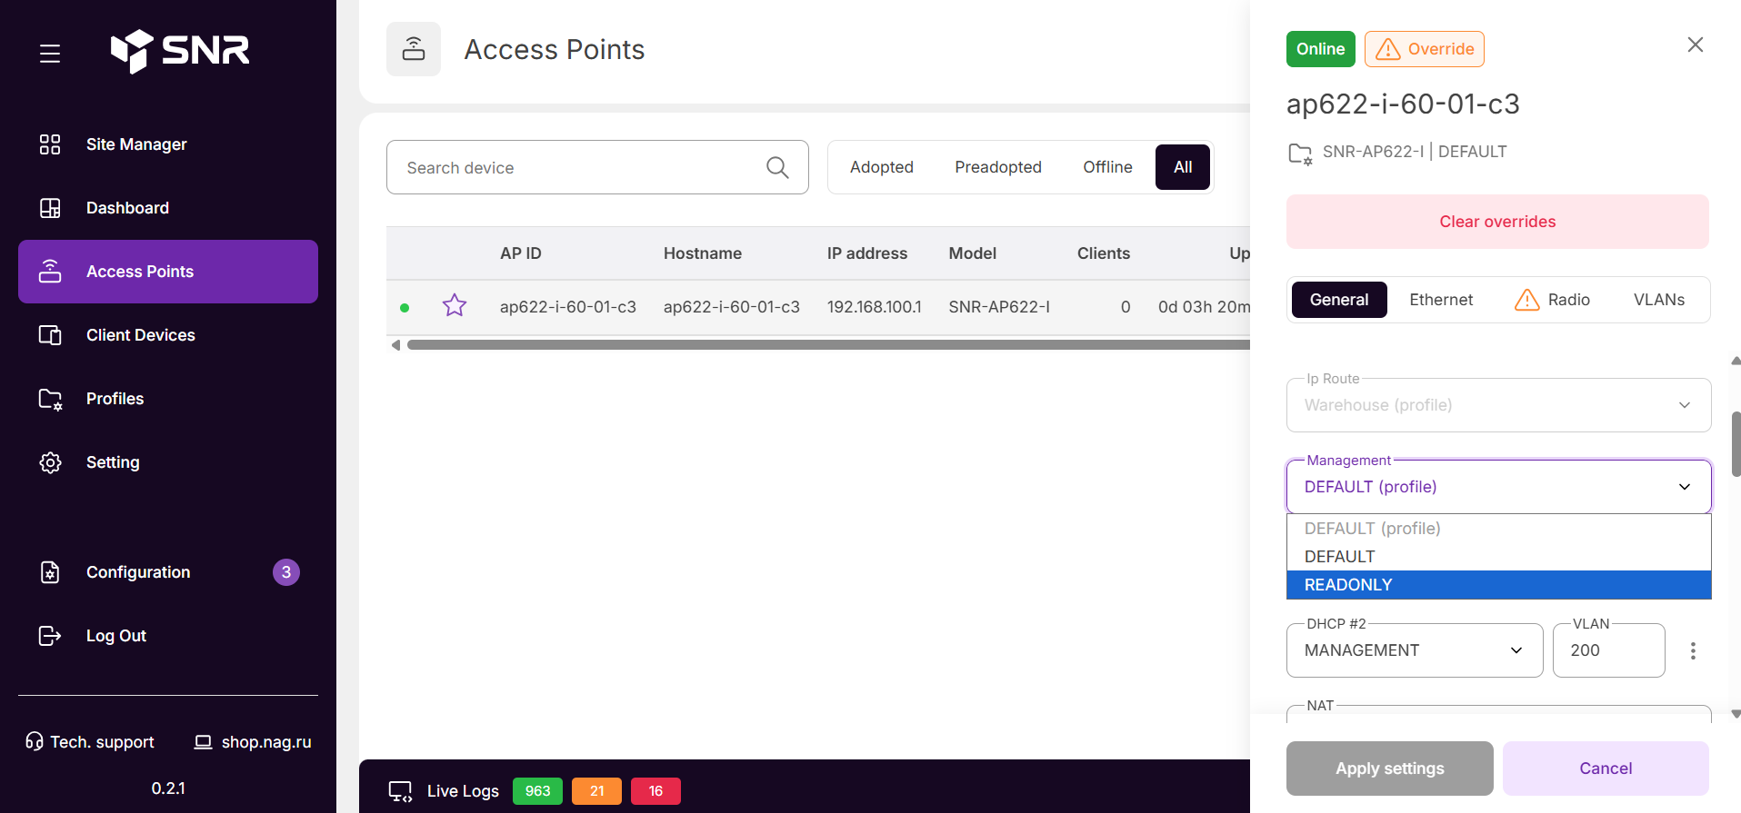Click the table scroll-left arrow
The width and height of the screenshot is (1741, 813).
395,345
